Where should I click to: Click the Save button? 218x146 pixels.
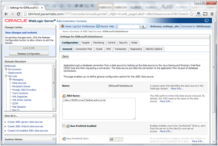pos(65,56)
